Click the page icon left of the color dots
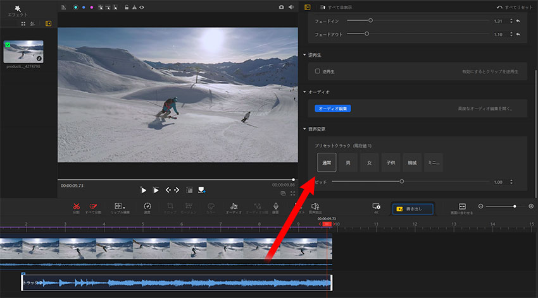The width and height of the screenshot is (538, 298). pyautogui.click(x=63, y=7)
